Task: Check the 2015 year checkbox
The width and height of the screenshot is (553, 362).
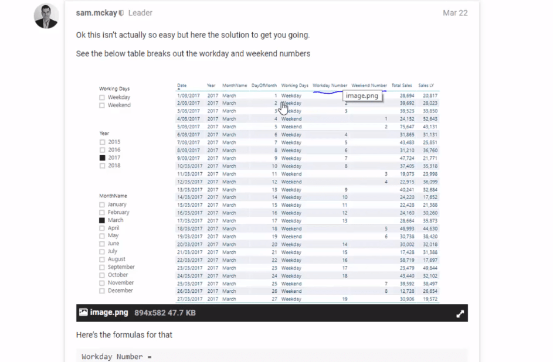Action: 102,142
